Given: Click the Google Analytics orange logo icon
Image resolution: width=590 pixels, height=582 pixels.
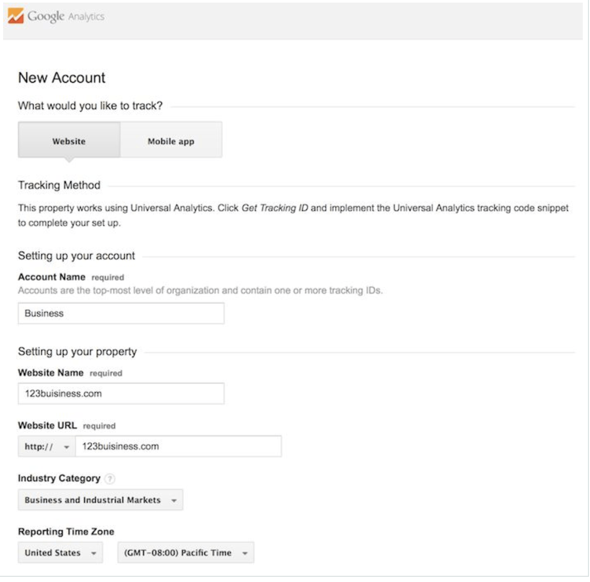Looking at the screenshot, I should [16, 17].
